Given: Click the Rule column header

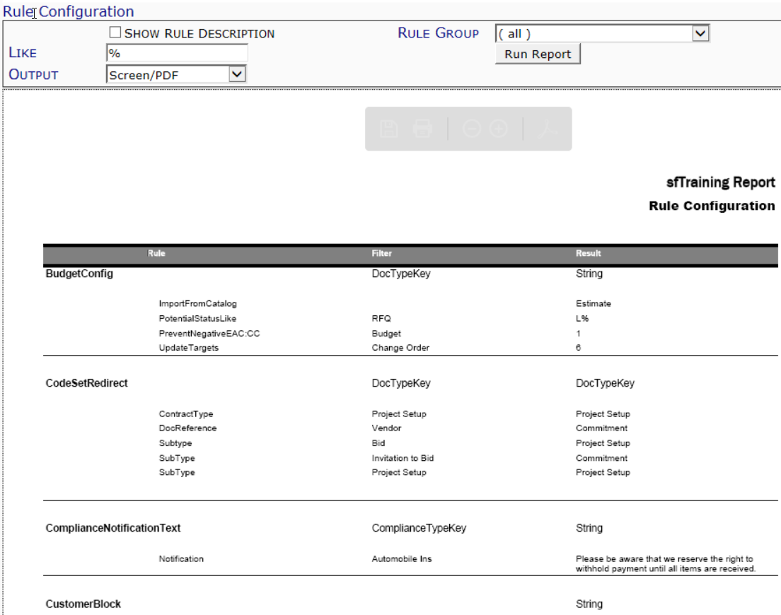Looking at the screenshot, I should [x=156, y=253].
